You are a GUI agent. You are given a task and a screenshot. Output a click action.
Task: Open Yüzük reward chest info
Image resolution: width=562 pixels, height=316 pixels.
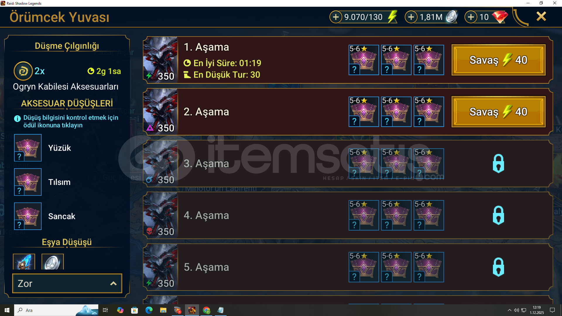28,148
